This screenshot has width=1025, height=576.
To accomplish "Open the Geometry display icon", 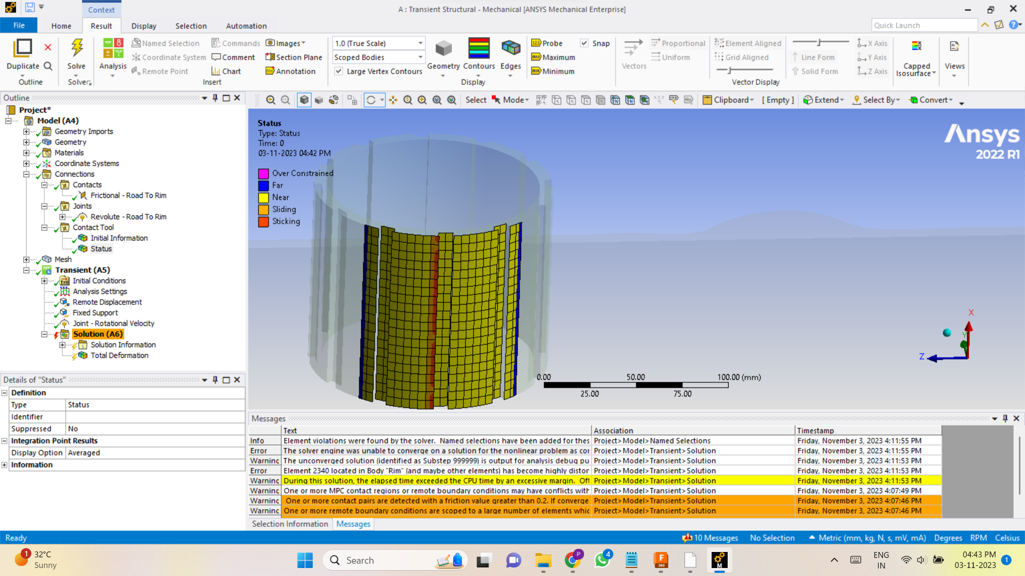I will tap(443, 49).
